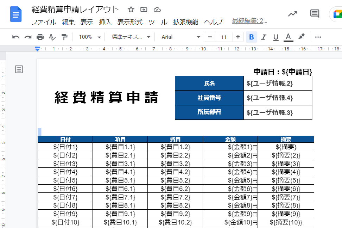This screenshot has width=342, height=228.
Task: Click the ${ユーザ情報.2} cell
Action: pyautogui.click(x=278, y=83)
